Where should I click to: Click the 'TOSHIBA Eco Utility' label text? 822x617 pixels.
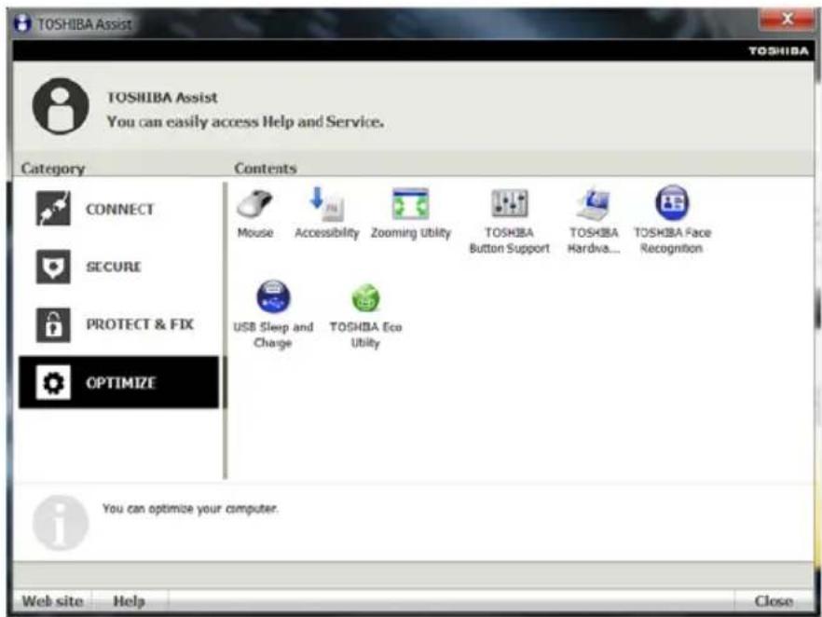(x=365, y=335)
